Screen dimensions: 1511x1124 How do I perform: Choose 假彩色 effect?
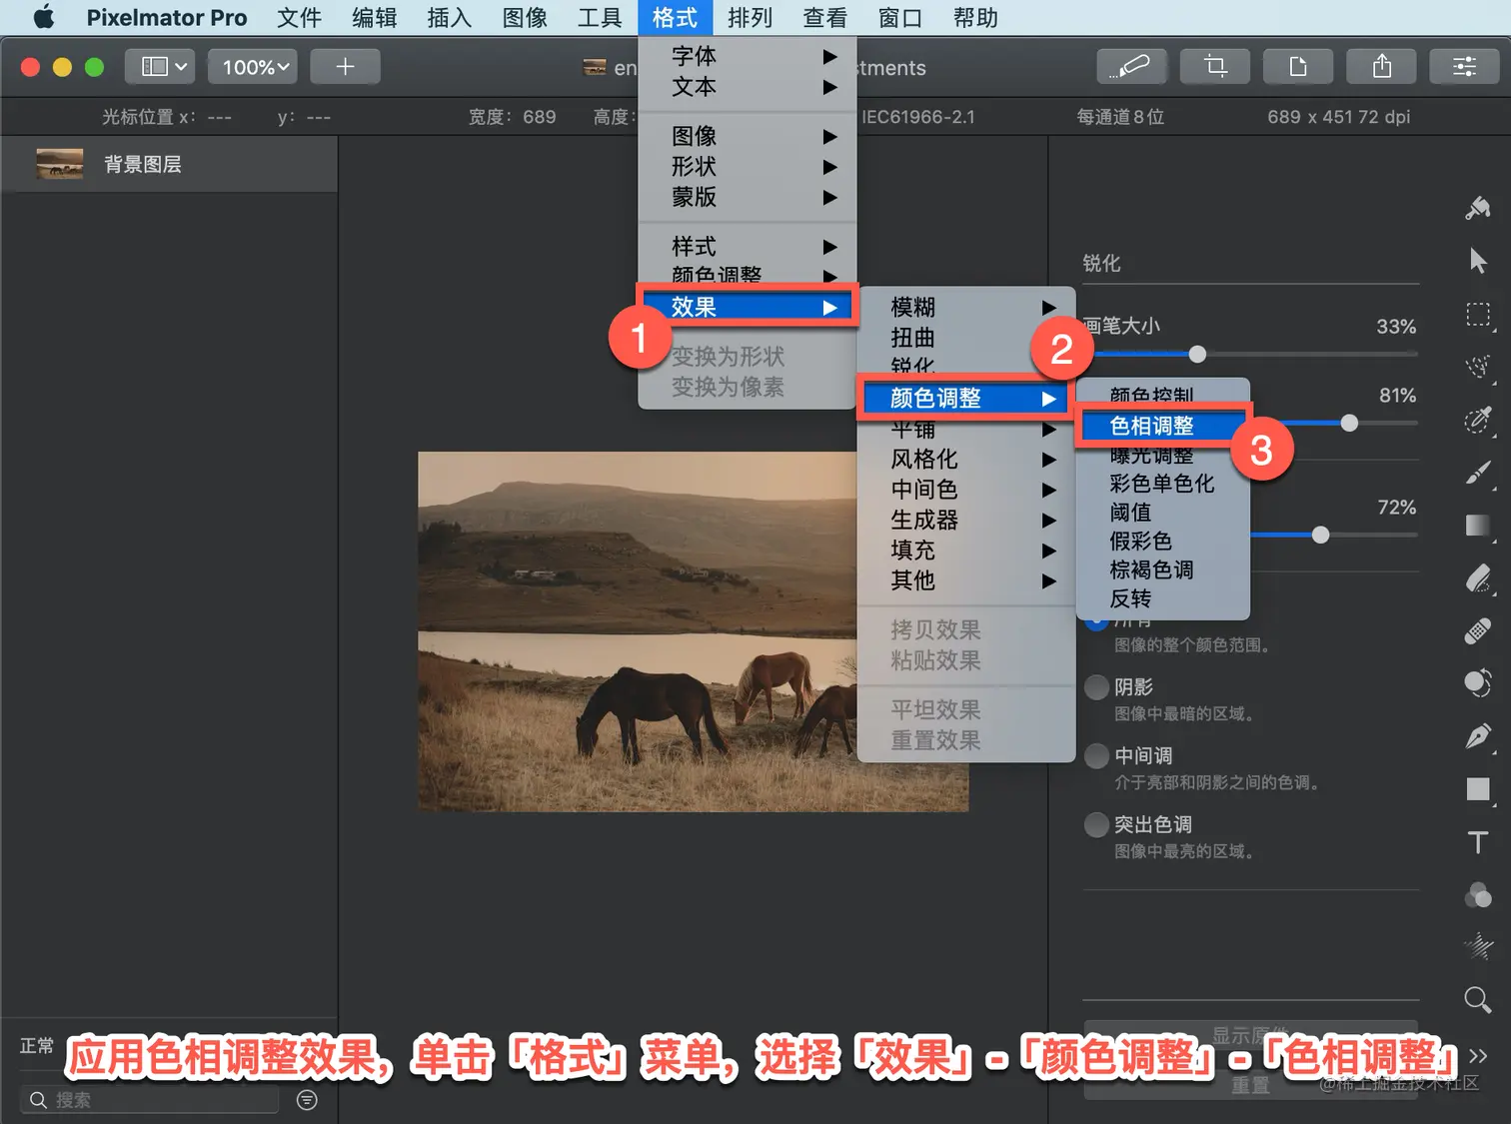pos(1162,542)
